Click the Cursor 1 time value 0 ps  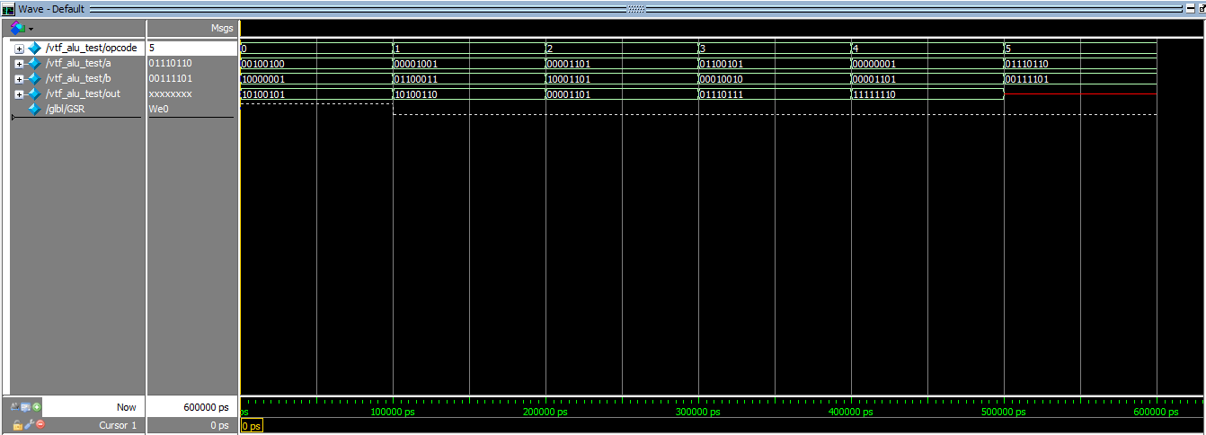pyautogui.click(x=219, y=425)
